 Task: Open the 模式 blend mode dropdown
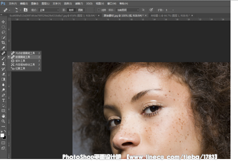[49, 10]
